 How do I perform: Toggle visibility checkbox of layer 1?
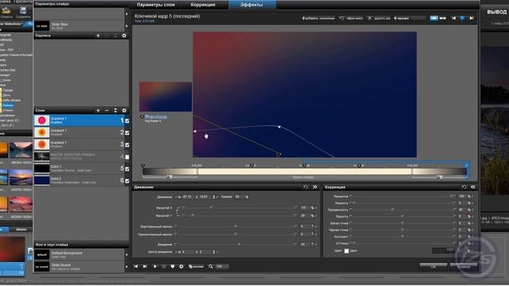pos(127,121)
